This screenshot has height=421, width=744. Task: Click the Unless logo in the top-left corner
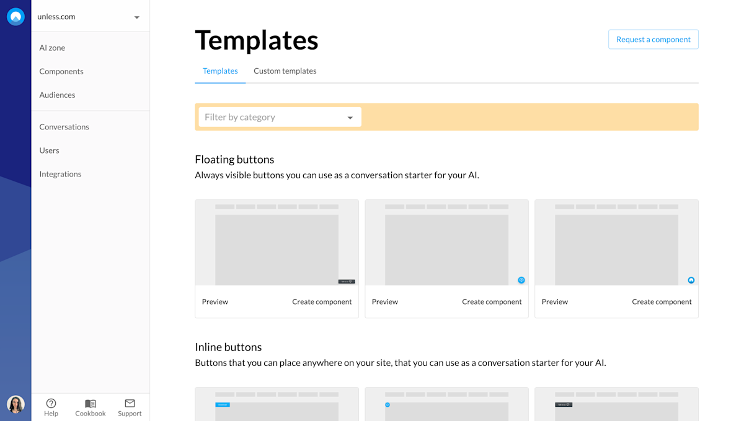tap(15, 16)
